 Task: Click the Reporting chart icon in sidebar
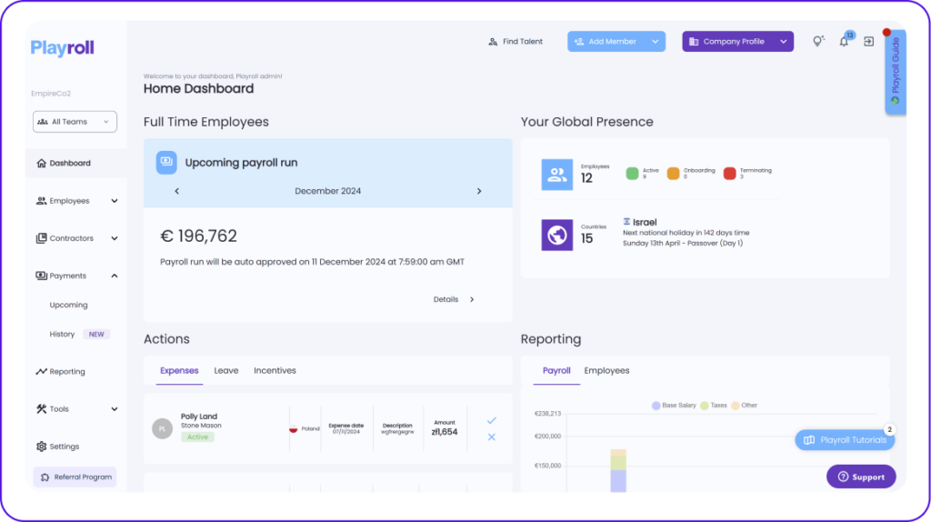click(x=41, y=372)
